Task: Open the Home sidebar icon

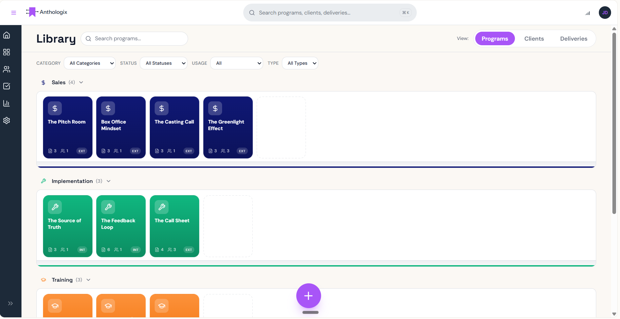Action: (7, 35)
